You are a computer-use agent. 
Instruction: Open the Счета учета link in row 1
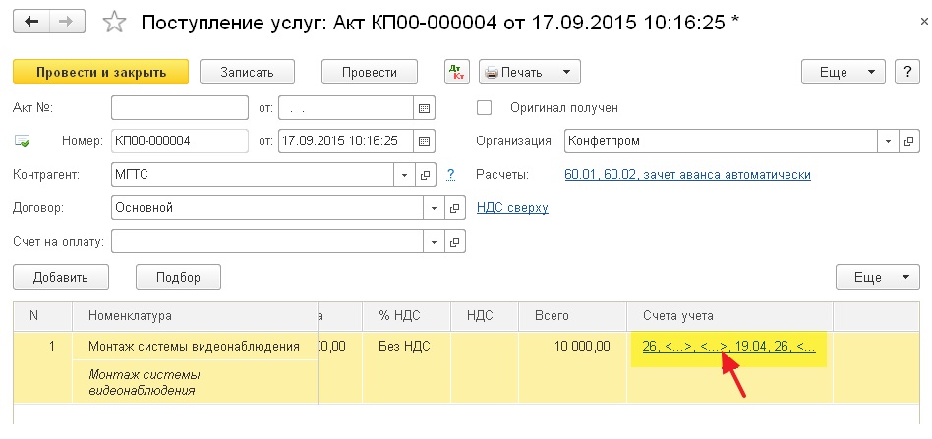[x=729, y=346]
